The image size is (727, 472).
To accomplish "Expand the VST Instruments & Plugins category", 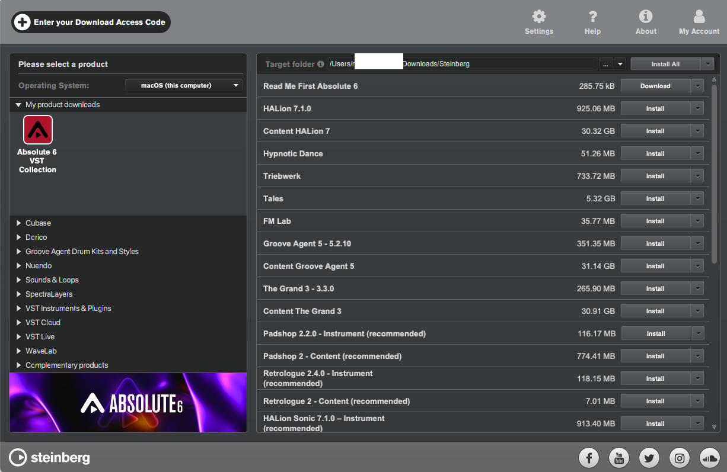I will click(19, 309).
